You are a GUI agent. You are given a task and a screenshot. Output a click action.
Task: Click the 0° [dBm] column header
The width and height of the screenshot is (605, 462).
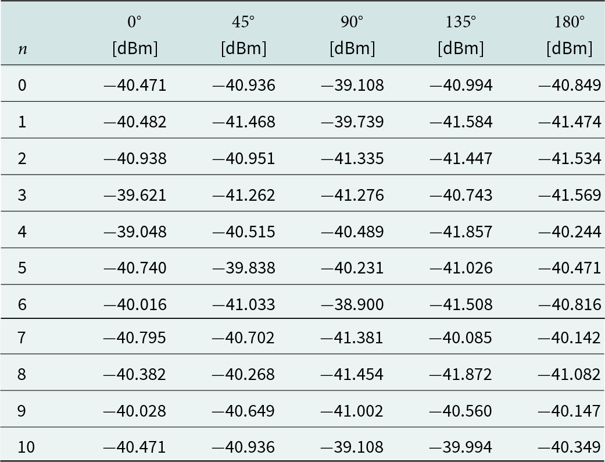point(135,35)
